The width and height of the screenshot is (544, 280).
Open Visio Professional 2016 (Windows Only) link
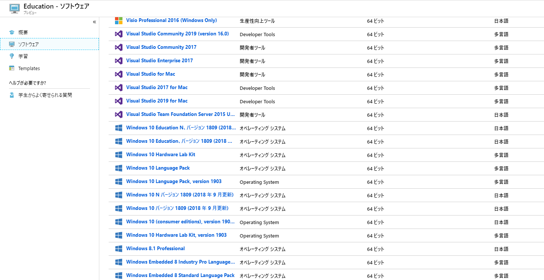click(171, 21)
